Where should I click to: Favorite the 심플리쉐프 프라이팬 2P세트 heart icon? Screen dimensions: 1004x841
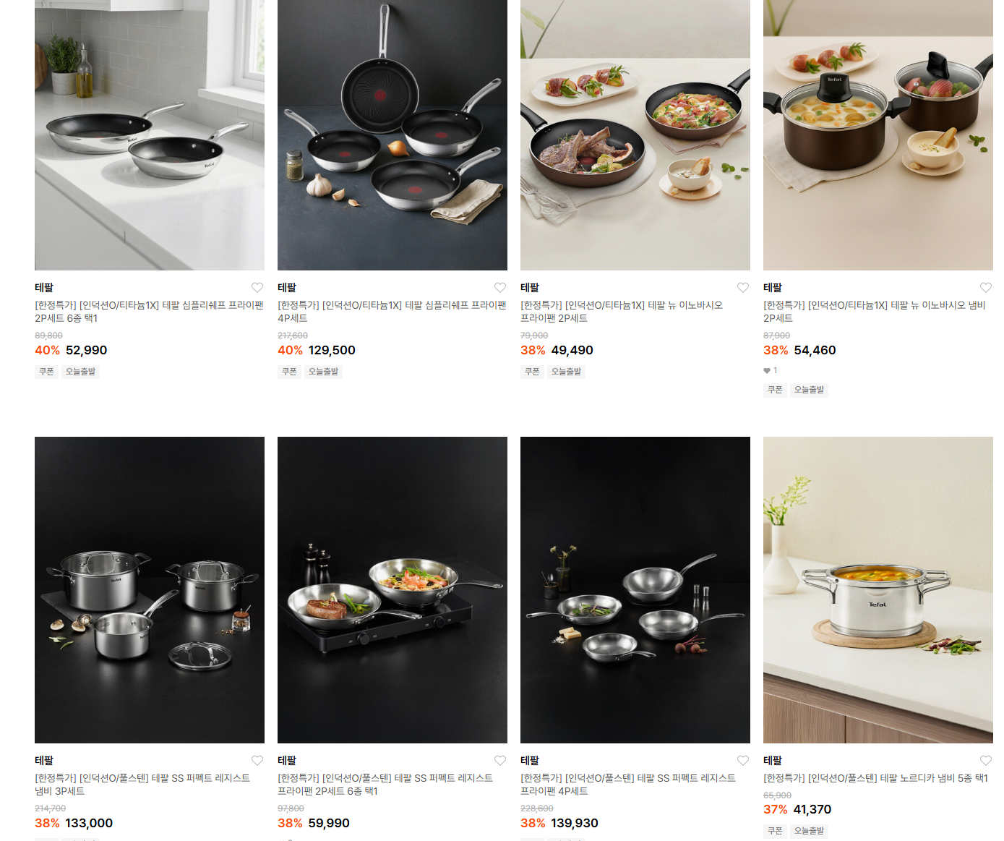257,288
